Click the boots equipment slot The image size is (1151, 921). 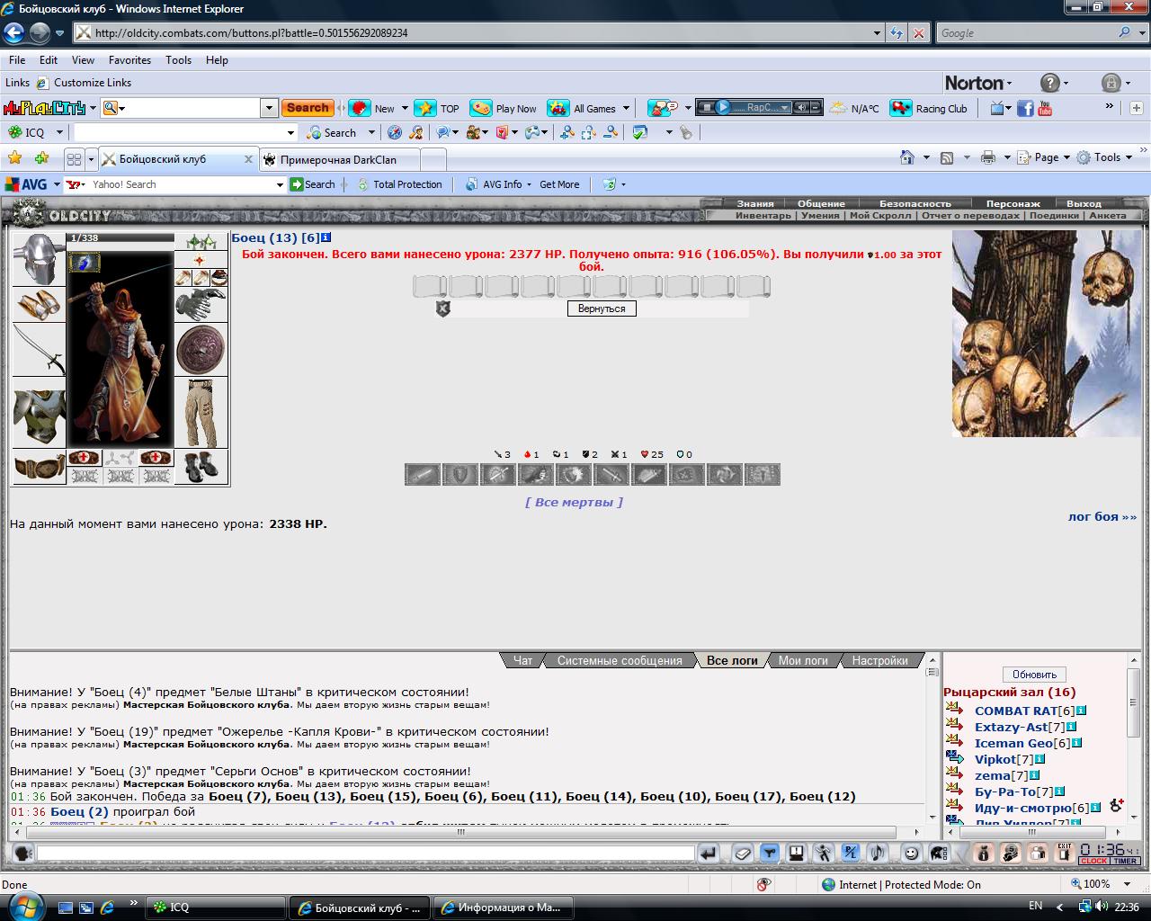click(201, 468)
